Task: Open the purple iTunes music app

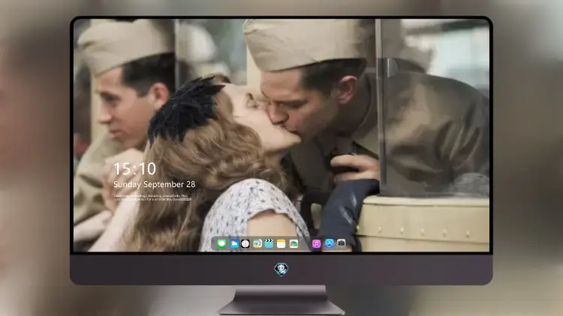Action: [x=316, y=244]
